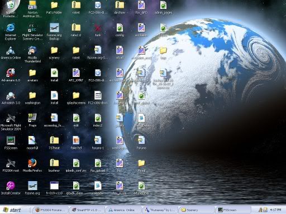
Task: Switch to the Scenery folder taskbar button
Action: coord(196,210)
